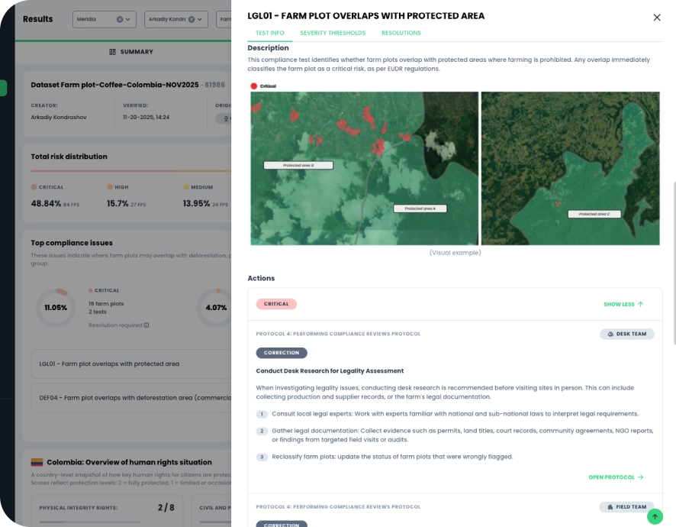Open the left protected areas map image
The width and height of the screenshot is (676, 527).
pos(364,168)
